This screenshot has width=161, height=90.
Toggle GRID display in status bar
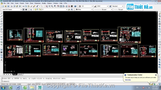pyautogui.click(x=33, y=84)
